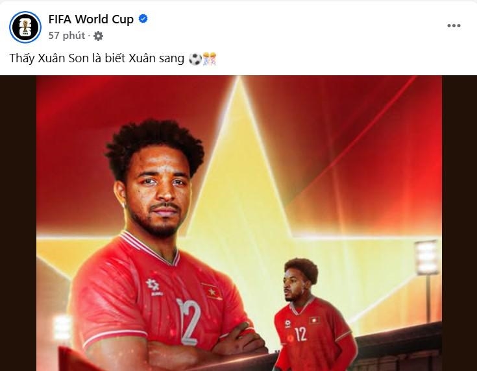Screen dimensions: 477x371
Task: Click the audience gear icon beside timestamp
Action: tap(98, 36)
